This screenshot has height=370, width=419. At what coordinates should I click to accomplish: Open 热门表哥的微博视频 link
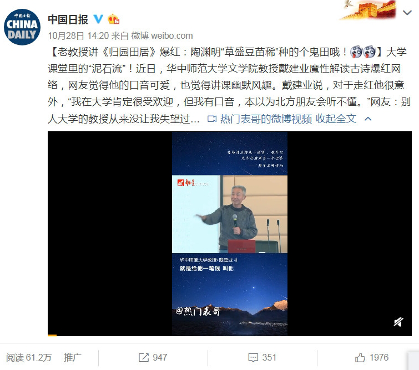(x=266, y=119)
